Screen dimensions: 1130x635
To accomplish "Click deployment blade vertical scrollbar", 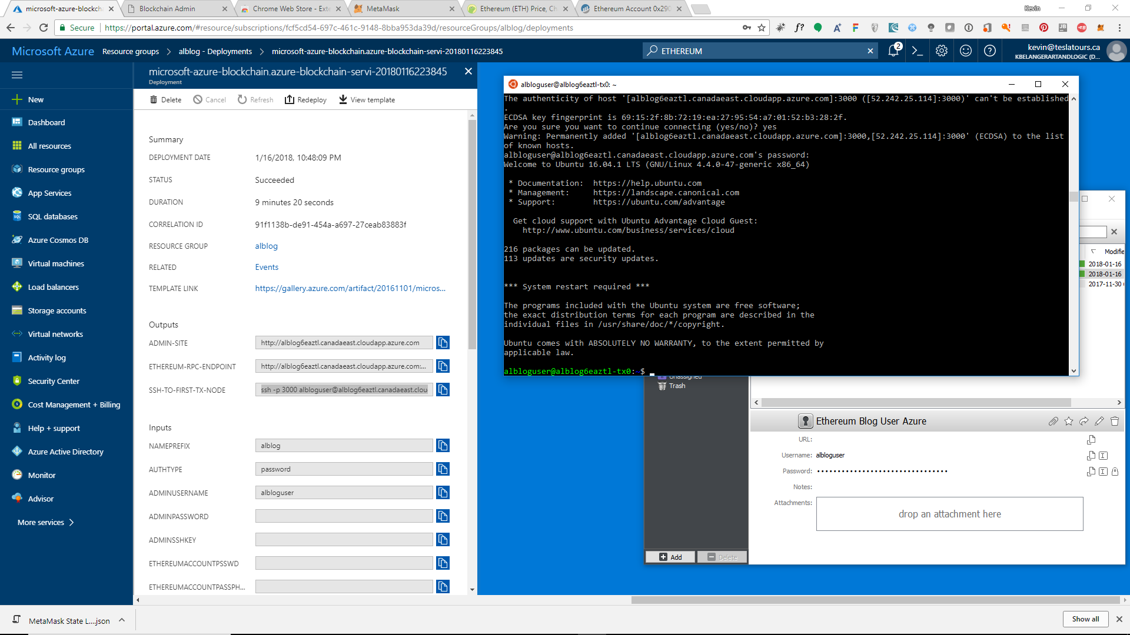I will pyautogui.click(x=472, y=235).
